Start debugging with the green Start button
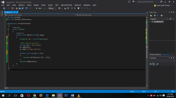The width and height of the screenshot is (176, 98). pyautogui.click(x=38, y=8)
